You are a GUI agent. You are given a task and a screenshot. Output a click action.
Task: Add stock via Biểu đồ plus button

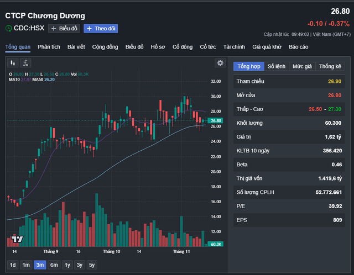point(64,28)
